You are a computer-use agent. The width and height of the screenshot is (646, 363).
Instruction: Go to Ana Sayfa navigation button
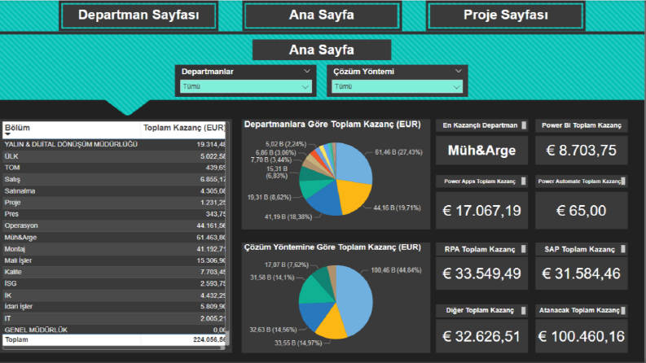[322, 15]
